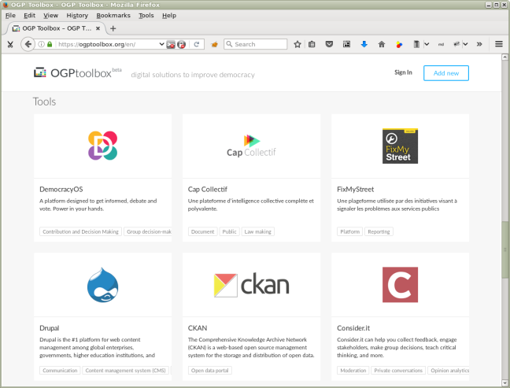
Task: Open the Bookmarks menu
Action: pos(113,15)
